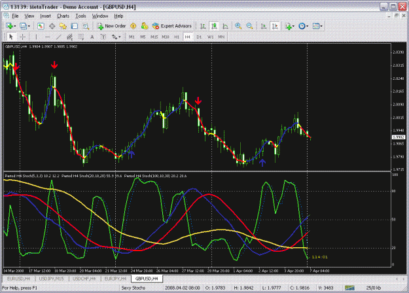This screenshot has width=409, height=293.
Task: Open the indicators list dropdown arrow
Action: [x=293, y=26]
